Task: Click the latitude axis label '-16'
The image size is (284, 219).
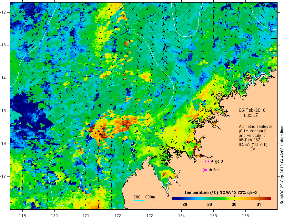Action: coord(3,144)
